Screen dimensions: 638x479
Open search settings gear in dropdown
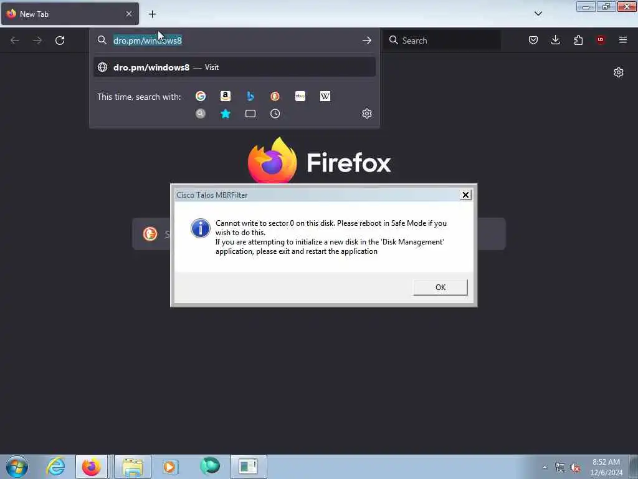(366, 114)
